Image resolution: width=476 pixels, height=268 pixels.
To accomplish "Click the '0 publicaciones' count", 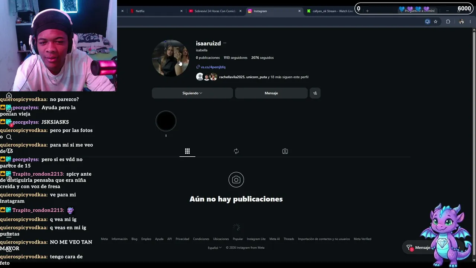I will 208,58.
